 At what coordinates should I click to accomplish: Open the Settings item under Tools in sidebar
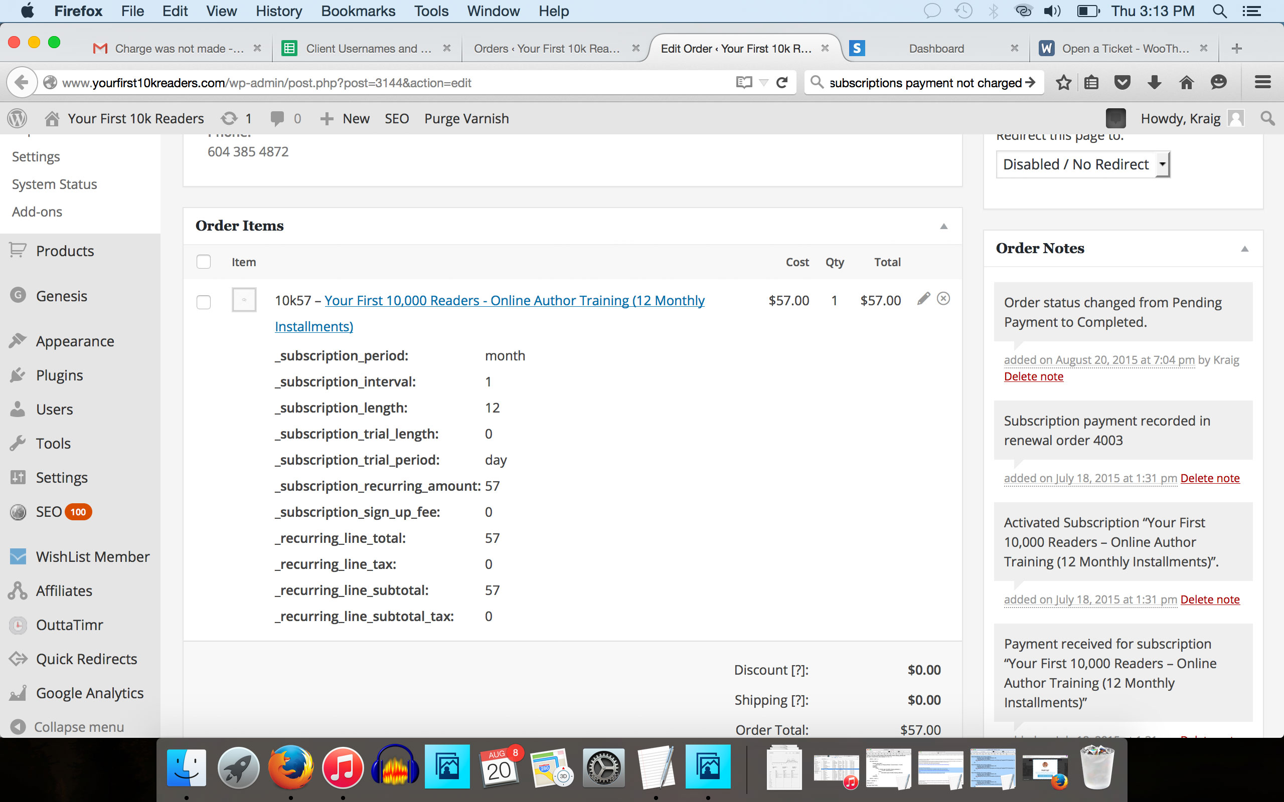tap(61, 477)
